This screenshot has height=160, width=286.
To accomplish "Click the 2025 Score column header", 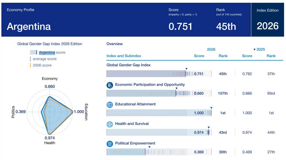I will coord(247,56).
